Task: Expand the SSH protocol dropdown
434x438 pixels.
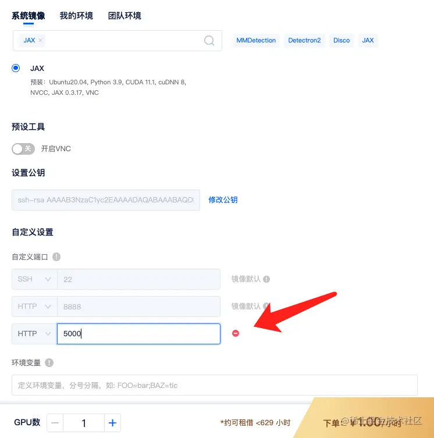Action: [34, 279]
